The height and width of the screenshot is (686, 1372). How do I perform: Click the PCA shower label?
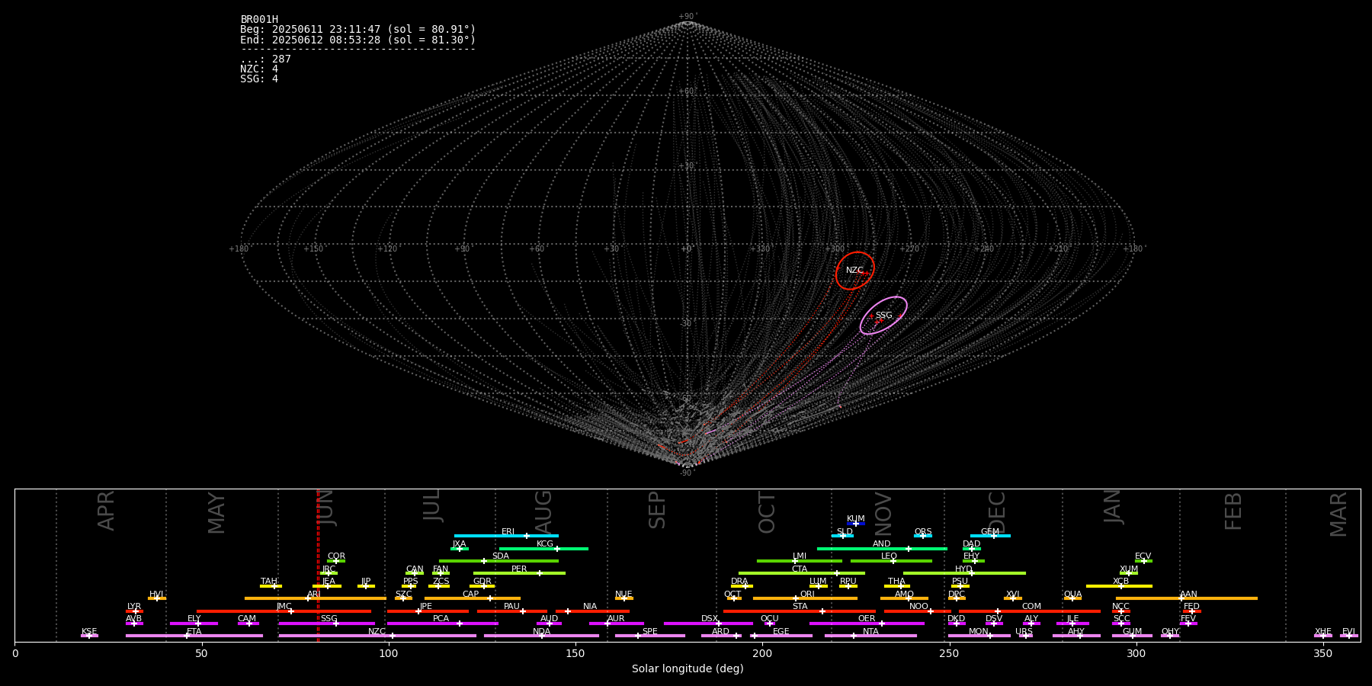(x=441, y=619)
